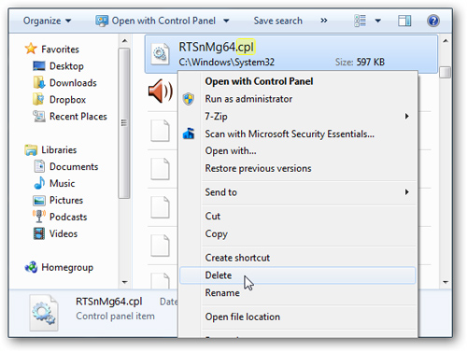Screen dimensions: 467x352
Task: Choose Scan with Microsoft Security Essentials
Action: (298, 134)
